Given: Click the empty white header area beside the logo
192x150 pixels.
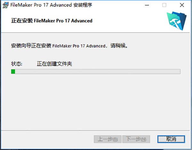Looking at the screenshot, I should coord(129,21).
